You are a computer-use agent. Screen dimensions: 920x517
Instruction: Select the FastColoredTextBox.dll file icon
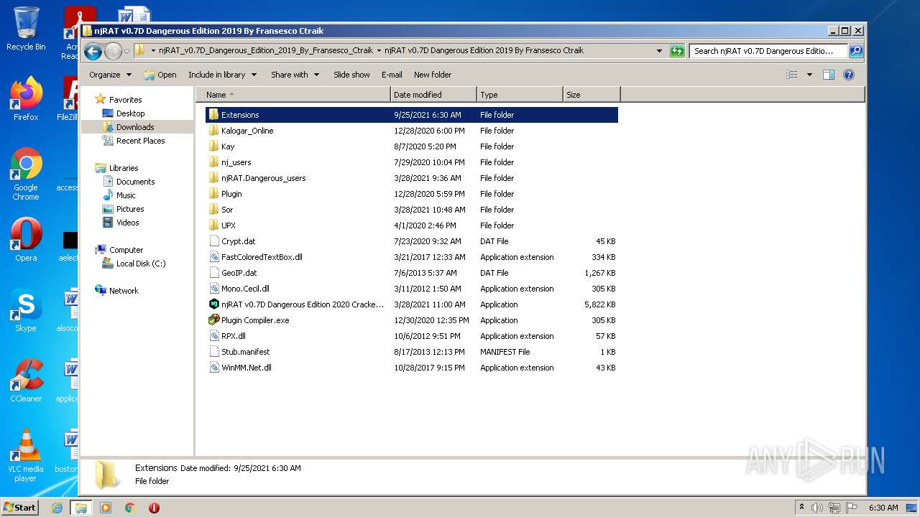[213, 257]
